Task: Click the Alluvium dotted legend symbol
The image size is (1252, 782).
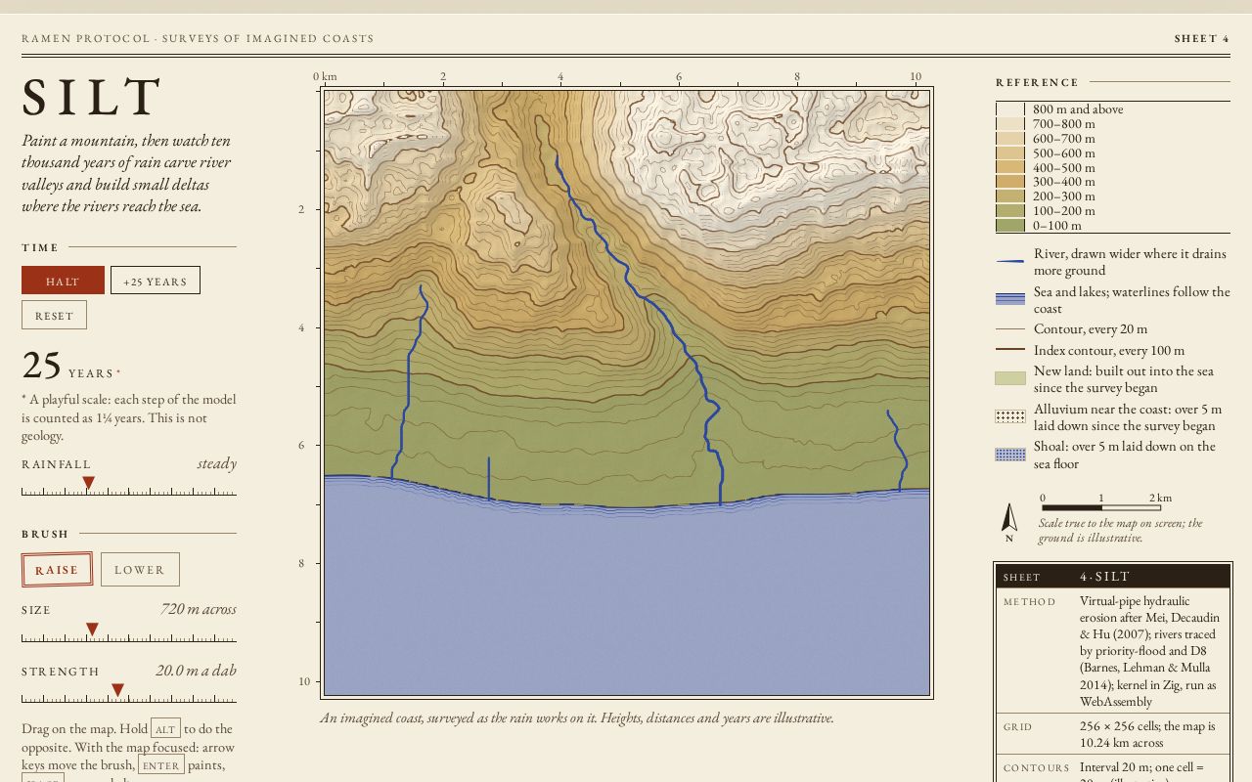Action: 1010,416
